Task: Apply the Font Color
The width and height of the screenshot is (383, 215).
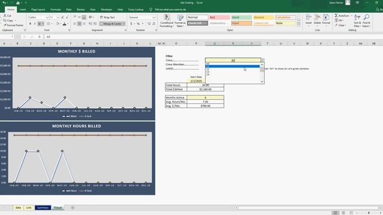Action: 65,24
